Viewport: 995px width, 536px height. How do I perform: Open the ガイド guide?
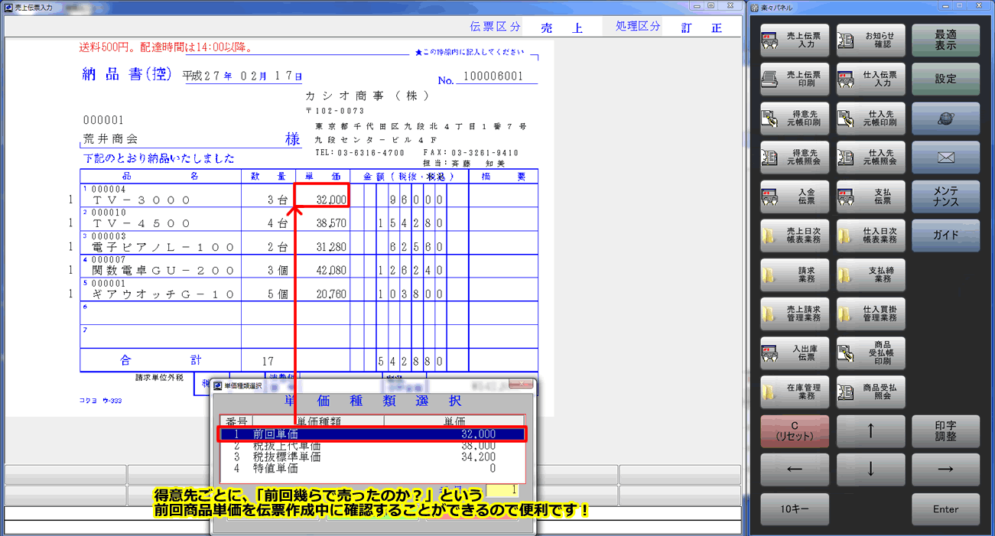946,236
